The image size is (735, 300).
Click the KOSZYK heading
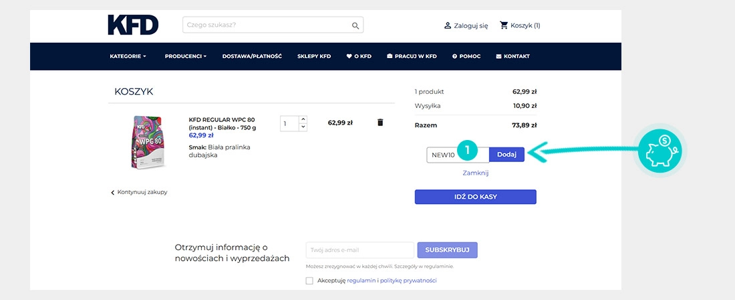[134, 92]
